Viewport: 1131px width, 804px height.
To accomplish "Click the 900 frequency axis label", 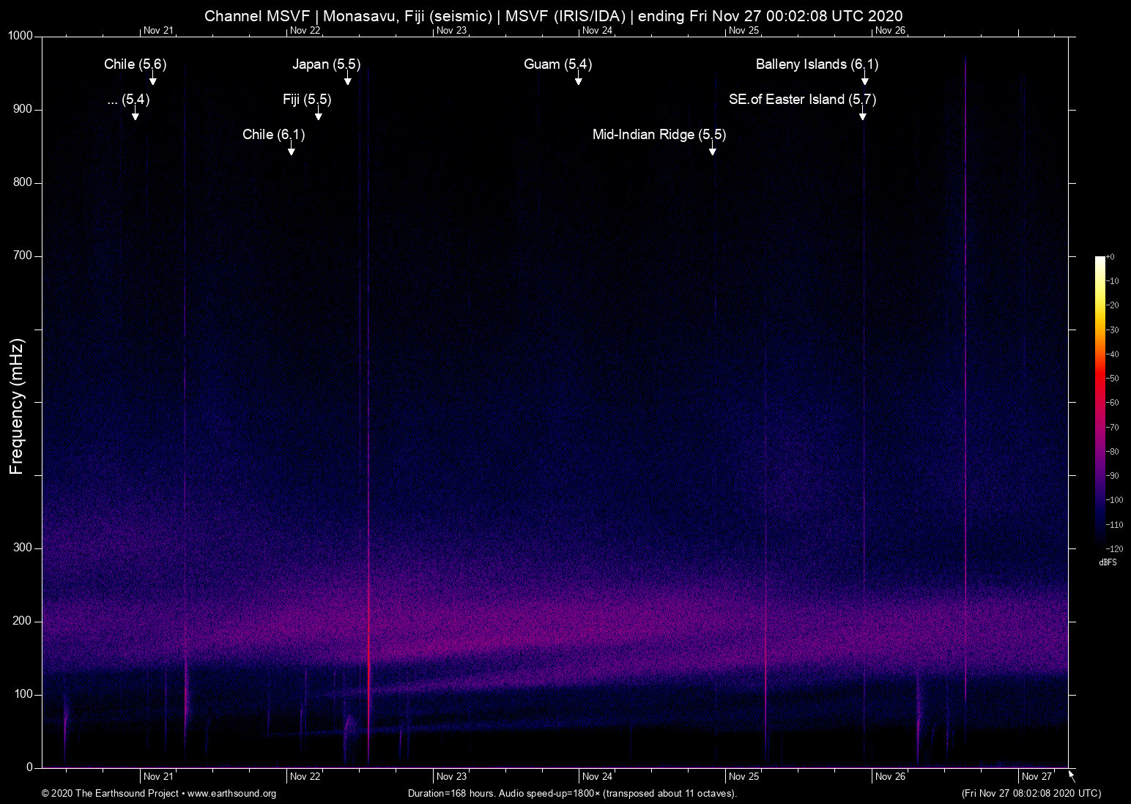I will pos(23,109).
